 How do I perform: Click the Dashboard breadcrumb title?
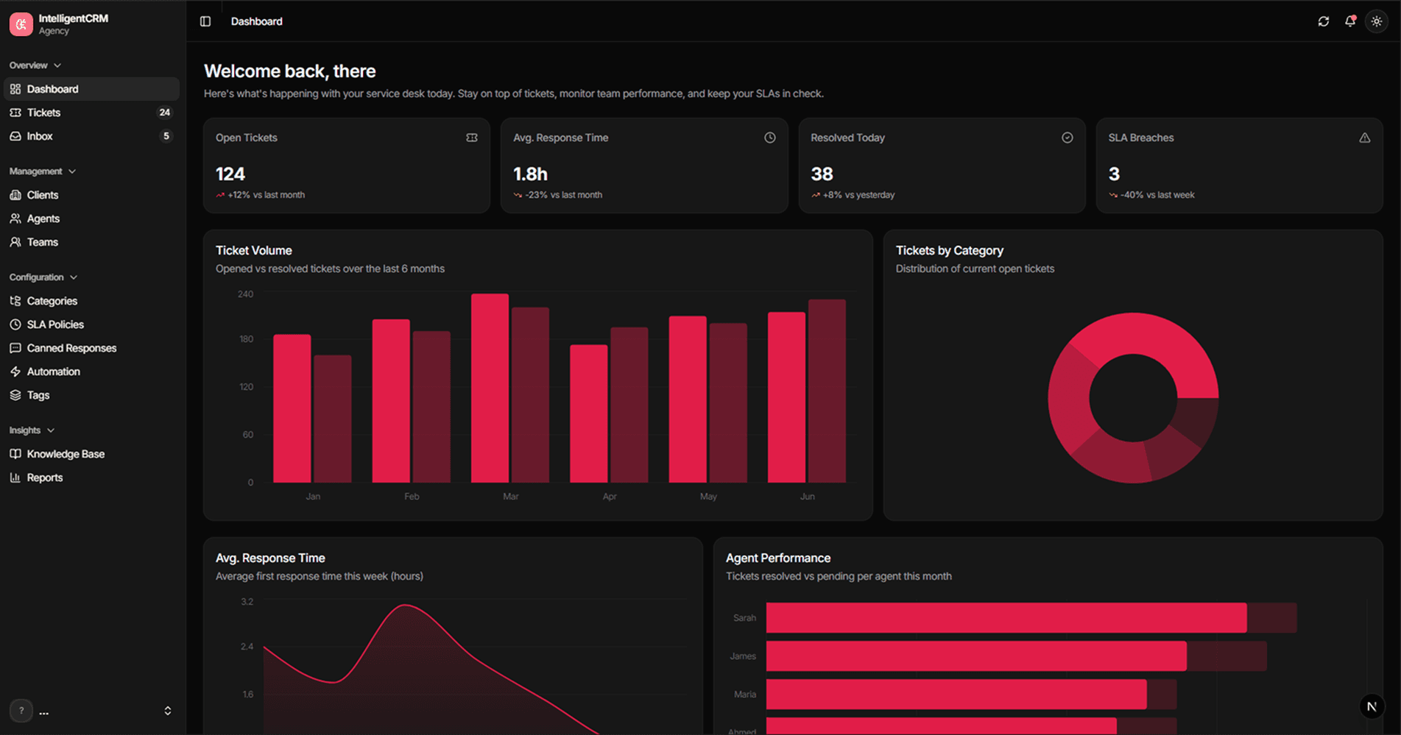tap(256, 21)
